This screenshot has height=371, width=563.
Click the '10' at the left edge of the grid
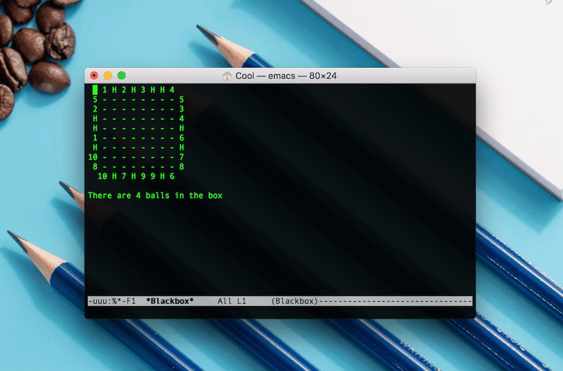pos(93,157)
